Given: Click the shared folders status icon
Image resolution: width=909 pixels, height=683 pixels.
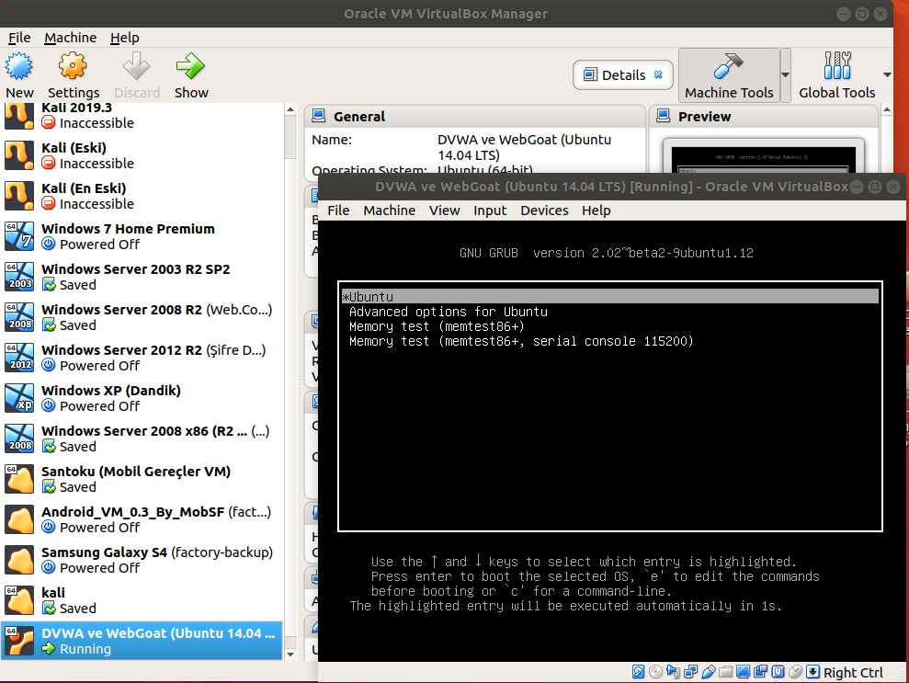Looking at the screenshot, I should pos(725,672).
